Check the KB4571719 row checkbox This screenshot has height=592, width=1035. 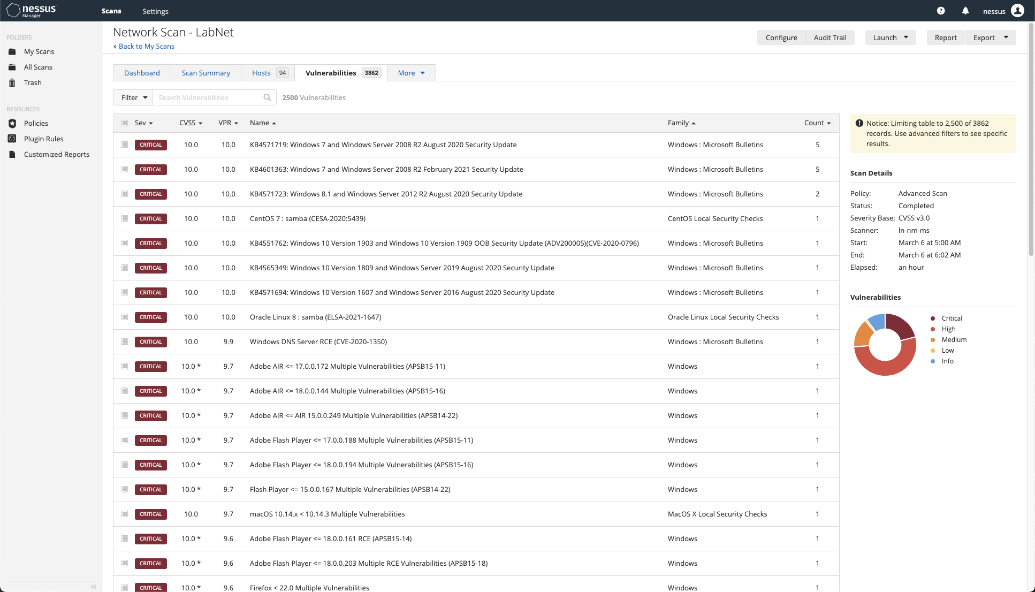(x=125, y=145)
